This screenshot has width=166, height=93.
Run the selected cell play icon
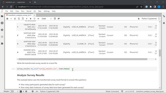[x=27, y=19]
